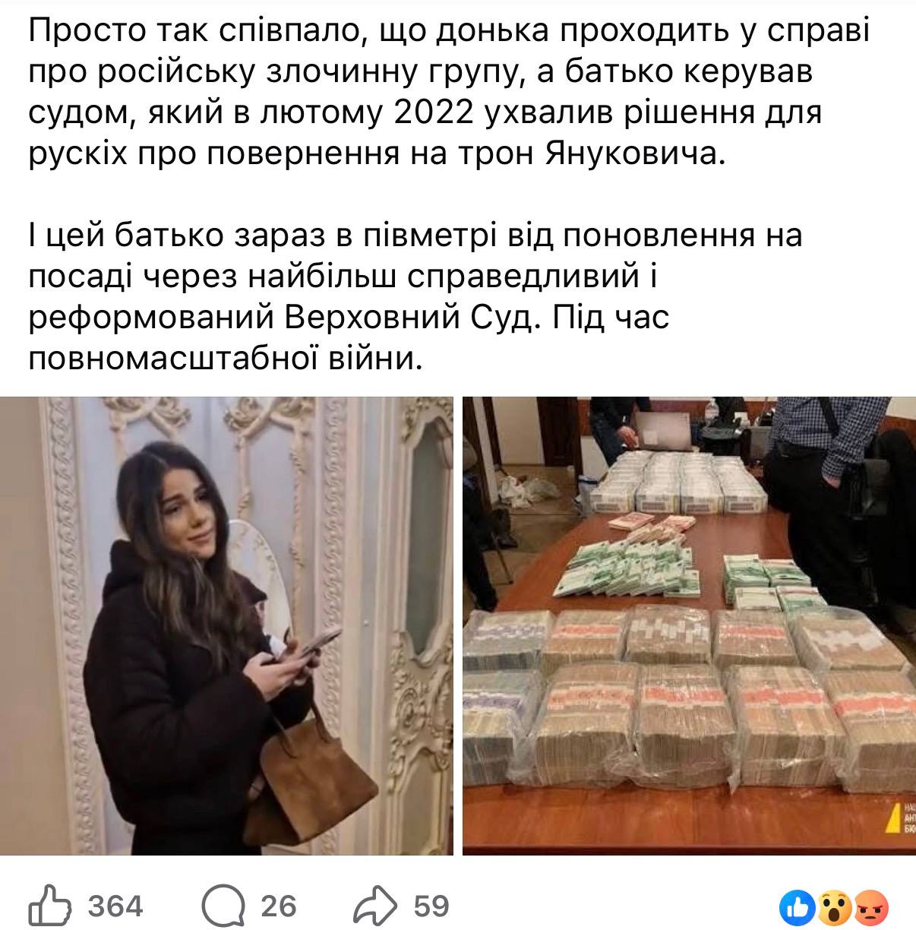The image size is (916, 930).
Task: View who liked via 364 count
Action: 115,906
